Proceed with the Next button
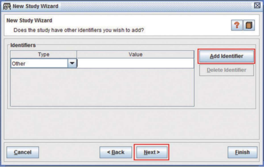This screenshot has height=167, width=264. pyautogui.click(x=152, y=152)
